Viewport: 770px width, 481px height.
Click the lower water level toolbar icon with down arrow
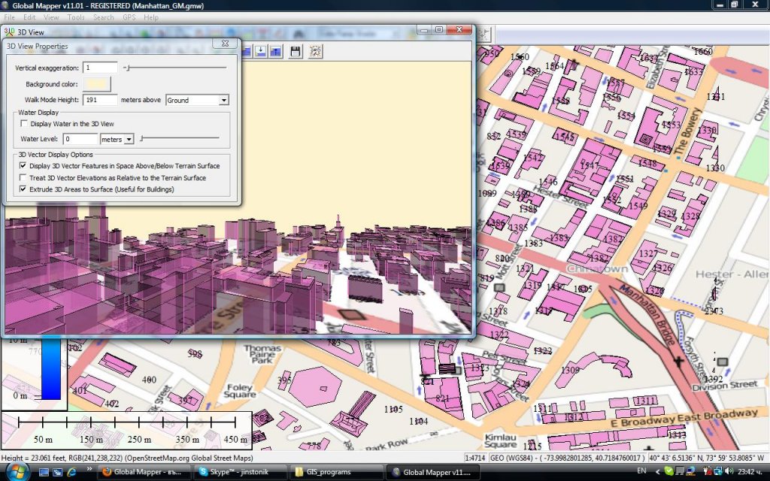click(260, 51)
